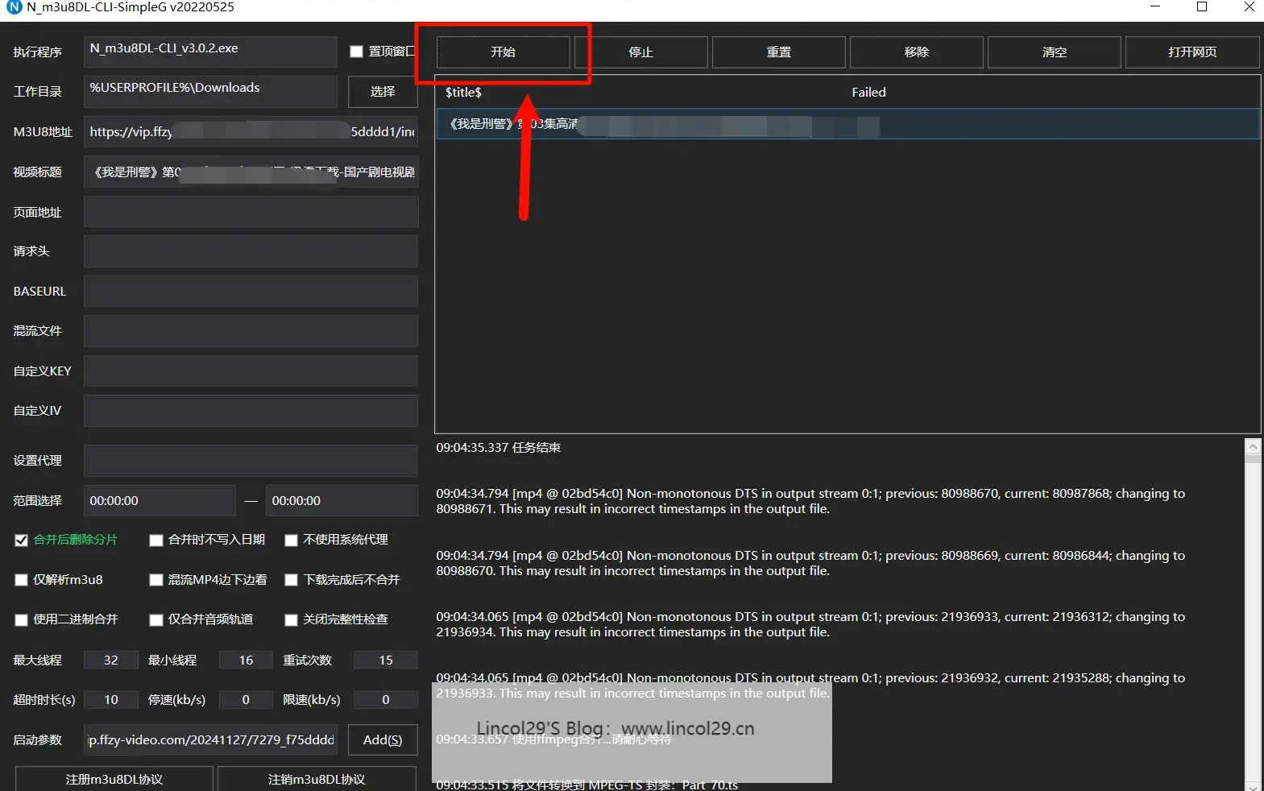Viewport: 1264px width, 791px height.
Task: Click the M3U8地址 URL input field
Action: click(x=251, y=132)
